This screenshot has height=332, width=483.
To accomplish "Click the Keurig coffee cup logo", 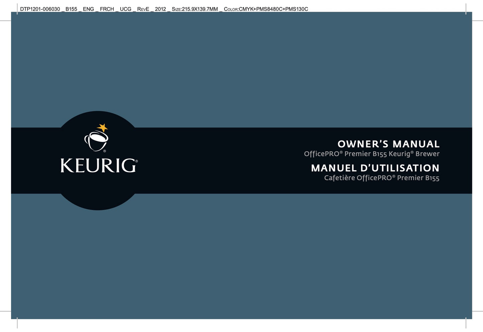I will coord(96,140).
